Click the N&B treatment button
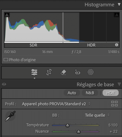The image size is (122, 137). click(x=90, y=93)
